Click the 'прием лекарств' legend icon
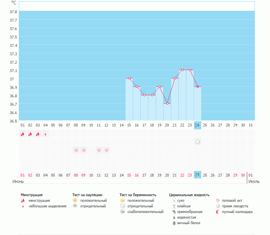 [x=218, y=206]
